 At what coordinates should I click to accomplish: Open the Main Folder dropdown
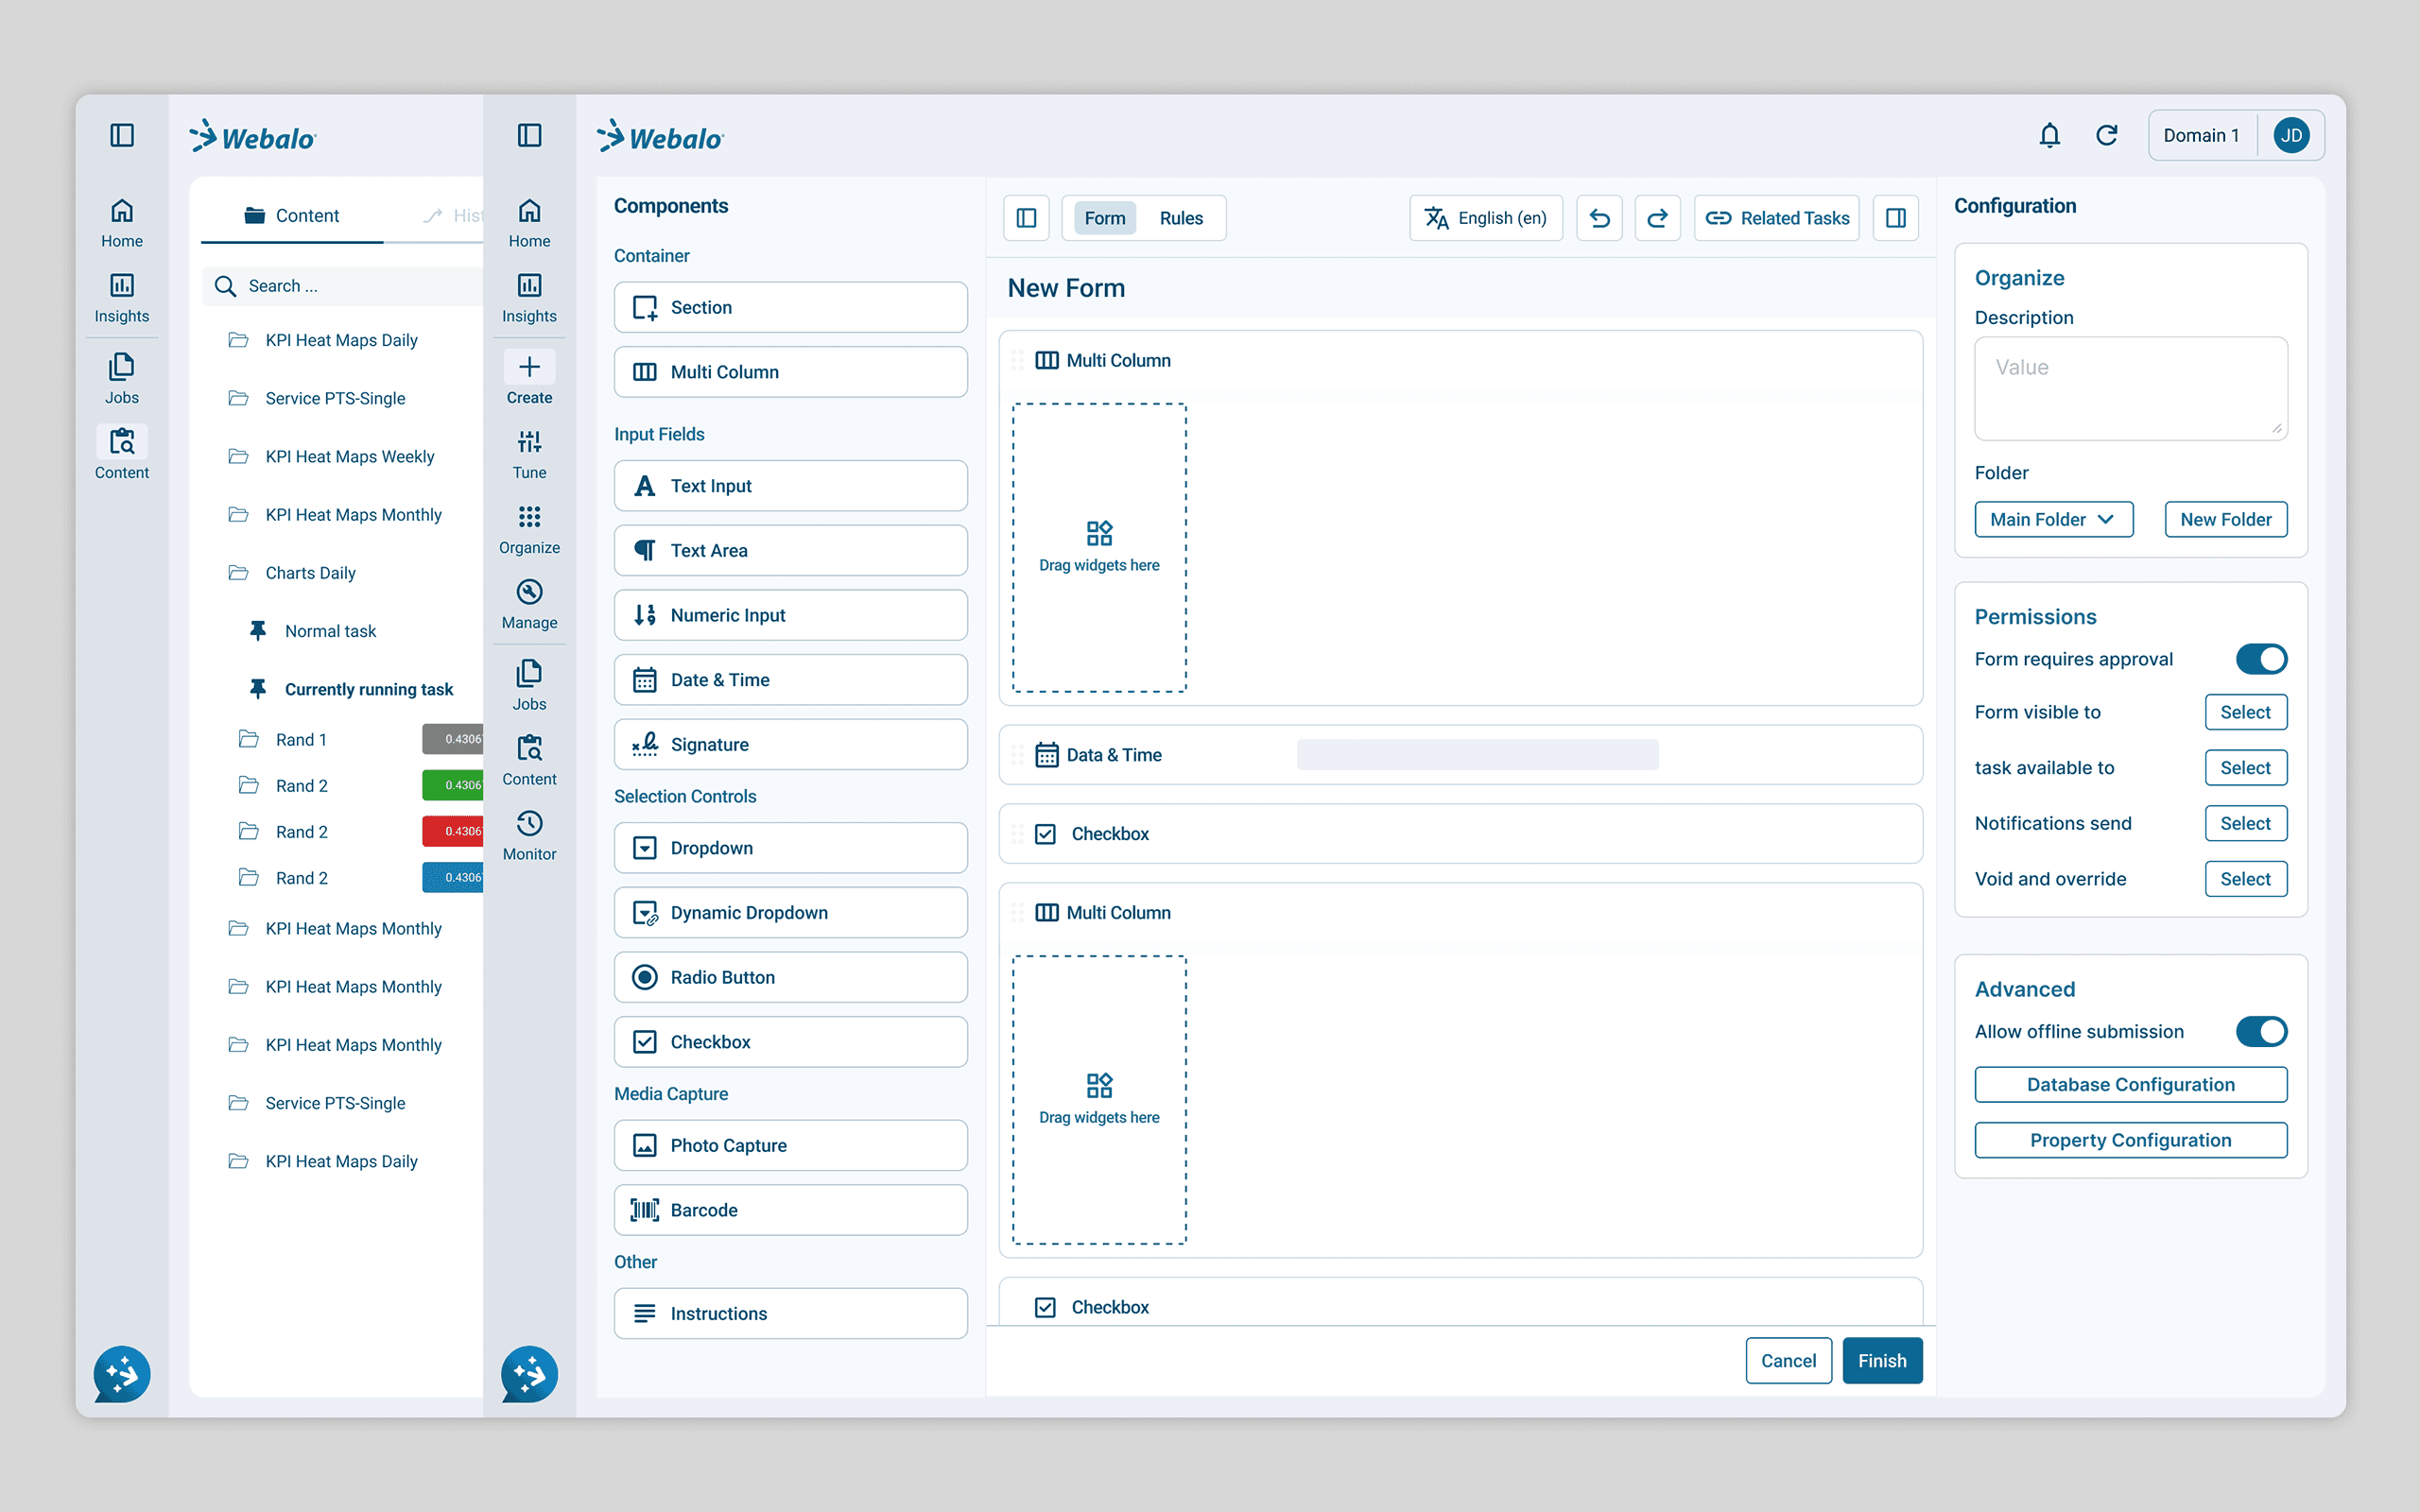point(2053,519)
